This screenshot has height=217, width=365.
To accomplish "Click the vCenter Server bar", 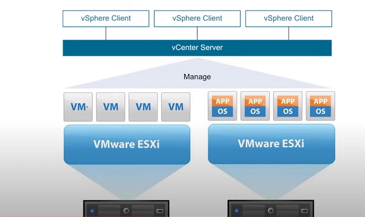I will coord(197,48).
